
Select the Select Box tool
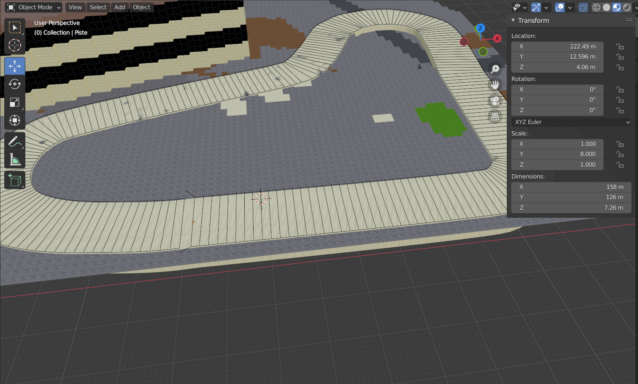[x=15, y=28]
